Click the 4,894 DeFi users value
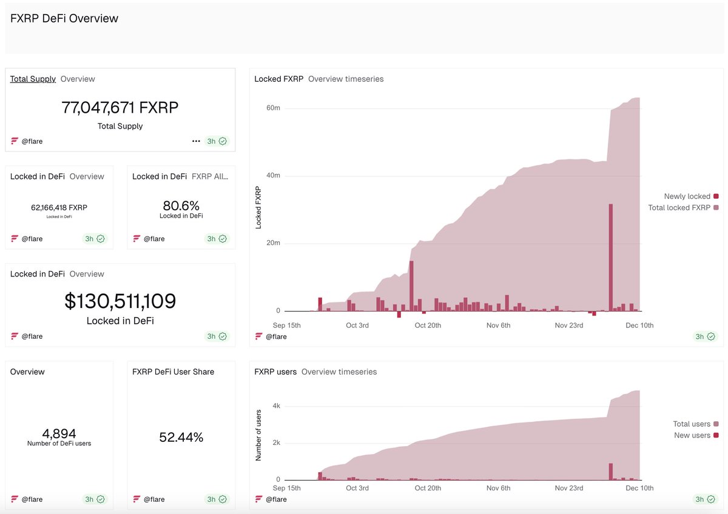 pos(59,433)
